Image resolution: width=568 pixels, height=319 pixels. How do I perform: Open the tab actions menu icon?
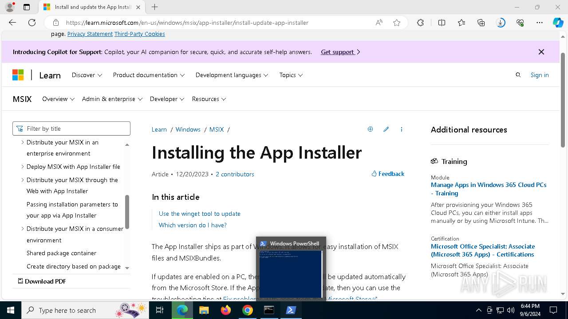[27, 7]
